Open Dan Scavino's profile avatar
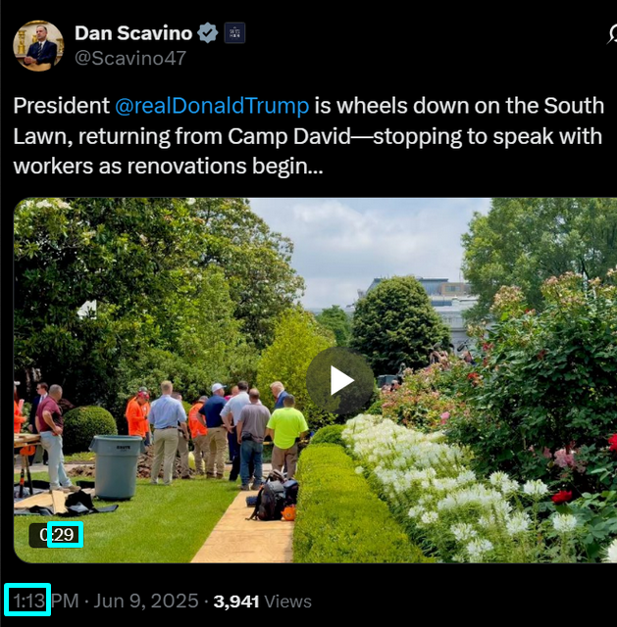 38,46
